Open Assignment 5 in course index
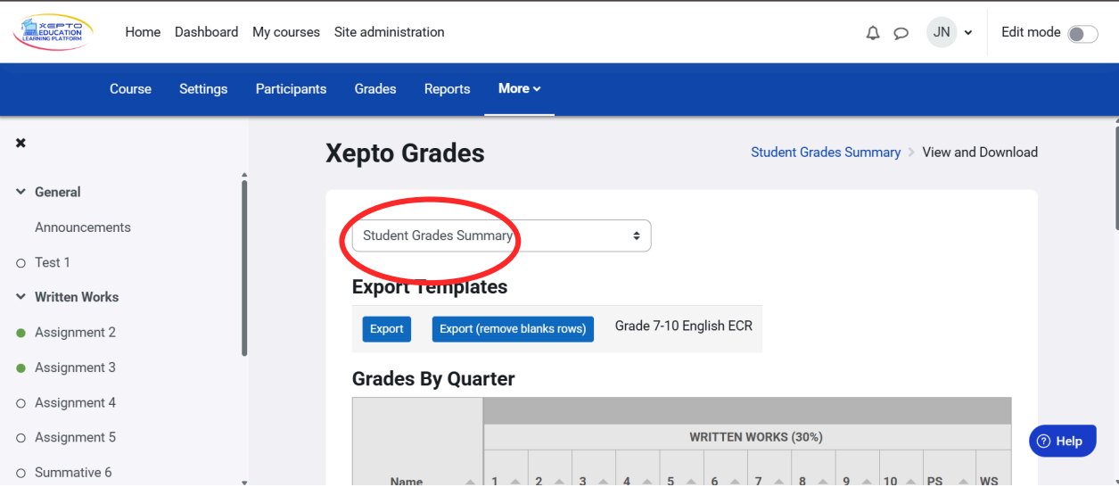Image resolution: width=1119 pixels, height=487 pixels. coord(75,438)
